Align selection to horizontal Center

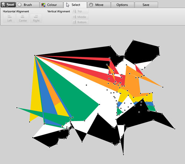pyautogui.click(x=23, y=18)
